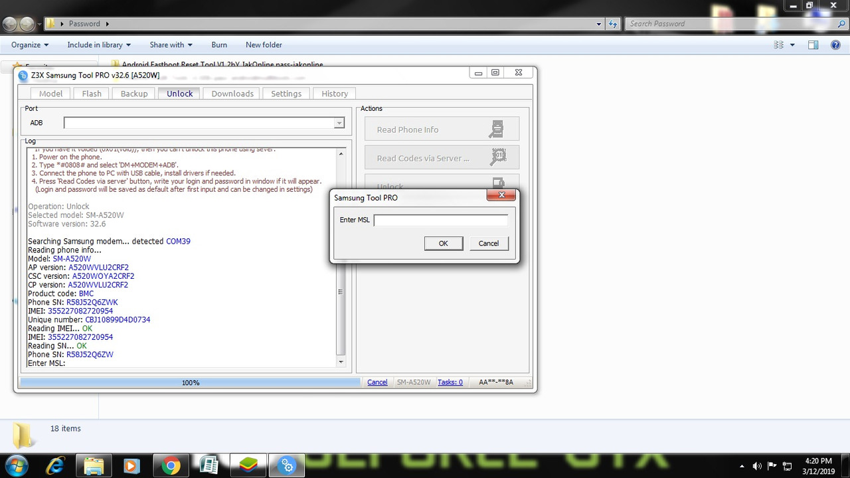Viewport: 850px width, 478px height.
Task: Click the log scrollbar up arrow
Action: (x=341, y=153)
